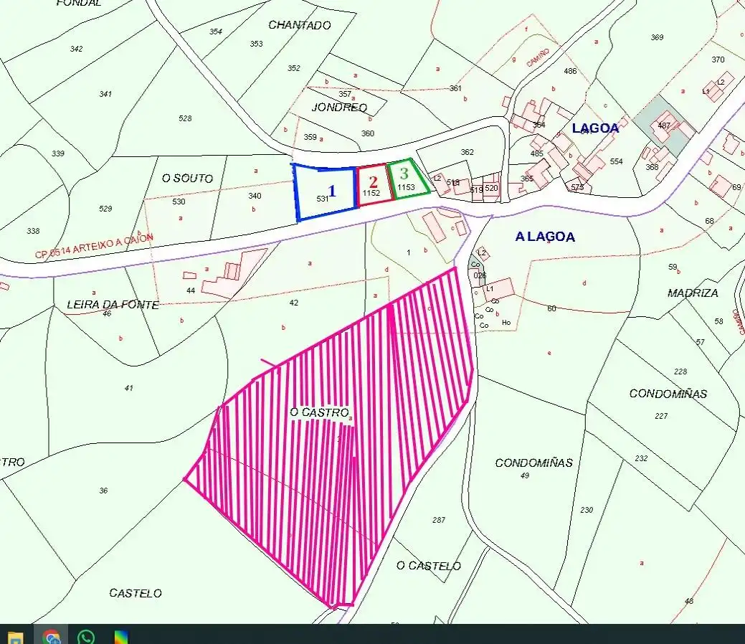Choose parcel 520 building plot

[x=492, y=188]
